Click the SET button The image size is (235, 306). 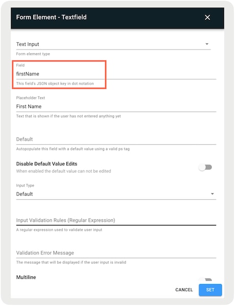pyautogui.click(x=210, y=290)
